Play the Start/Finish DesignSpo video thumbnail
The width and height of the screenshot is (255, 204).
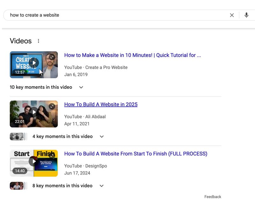pos(34,163)
